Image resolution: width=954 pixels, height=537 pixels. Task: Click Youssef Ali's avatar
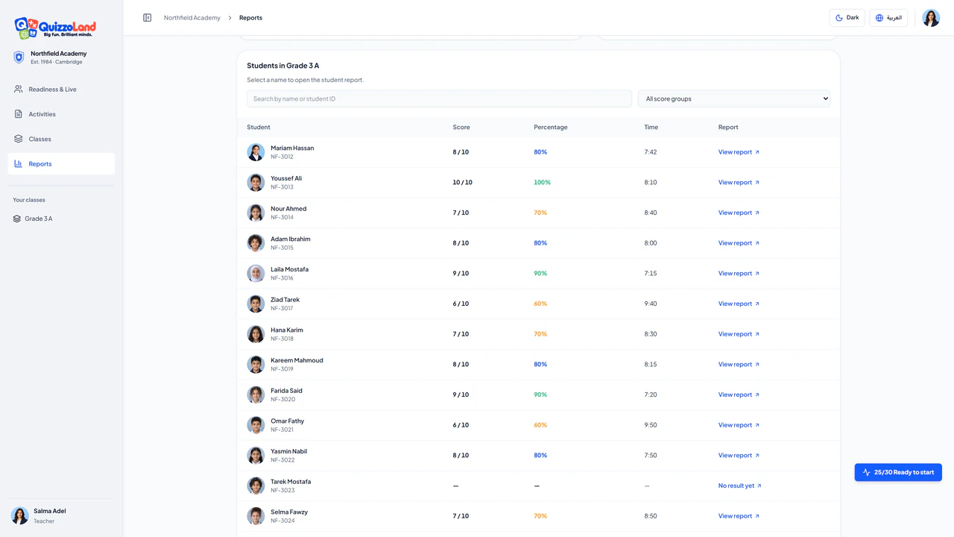256,183
